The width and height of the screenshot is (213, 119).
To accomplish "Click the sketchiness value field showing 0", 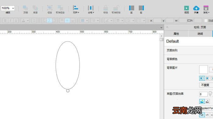I will [203, 94].
